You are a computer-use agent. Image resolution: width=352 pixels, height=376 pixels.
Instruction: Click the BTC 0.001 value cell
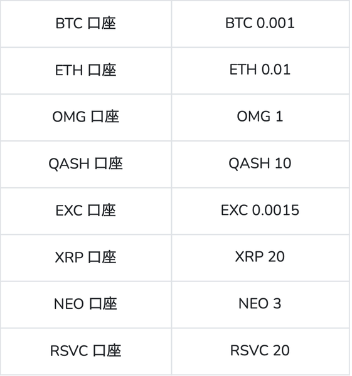[x=260, y=24]
